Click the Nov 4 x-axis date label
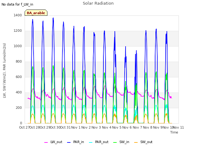The width and height of the screenshot is (197, 148). (x=107, y=127)
